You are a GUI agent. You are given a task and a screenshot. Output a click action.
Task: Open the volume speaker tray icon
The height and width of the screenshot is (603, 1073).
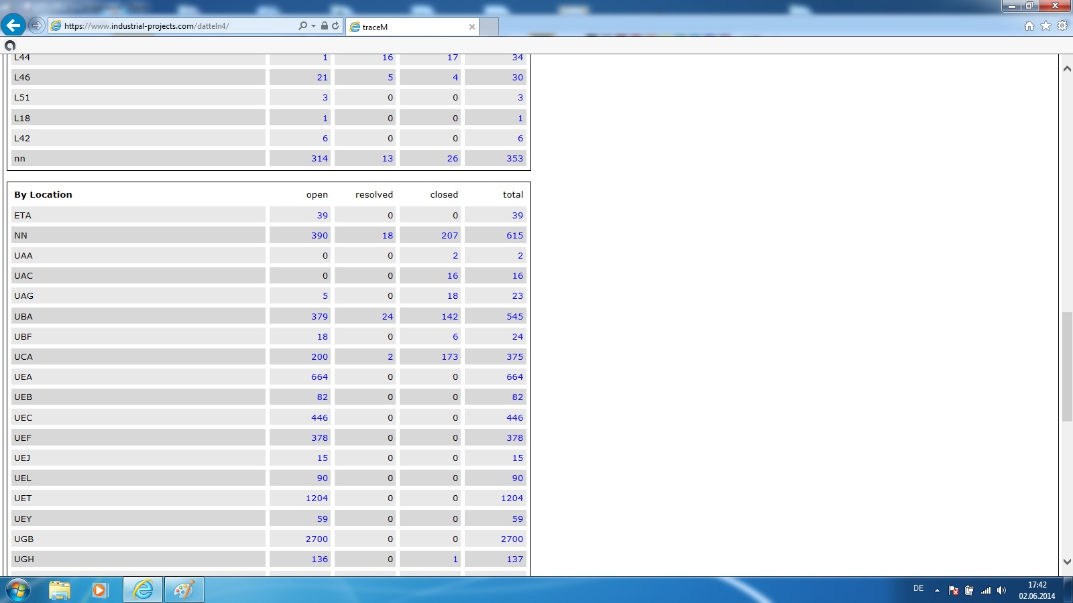pos(1001,590)
